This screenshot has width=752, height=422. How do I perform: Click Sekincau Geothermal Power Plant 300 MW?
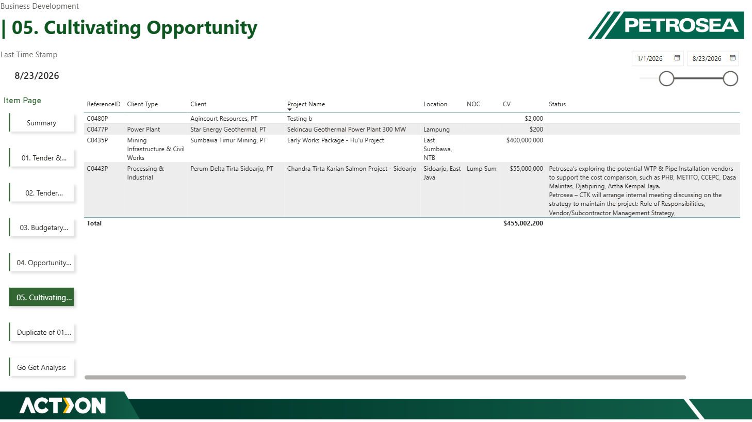(x=347, y=129)
